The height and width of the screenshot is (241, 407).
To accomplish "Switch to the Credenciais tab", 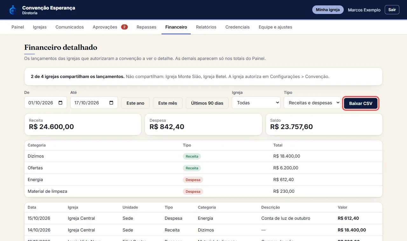I will [x=238, y=27].
